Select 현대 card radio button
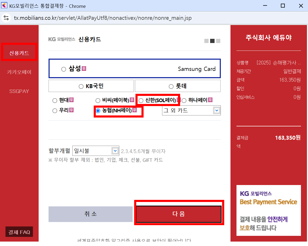308x246 pixels. click(x=55, y=101)
